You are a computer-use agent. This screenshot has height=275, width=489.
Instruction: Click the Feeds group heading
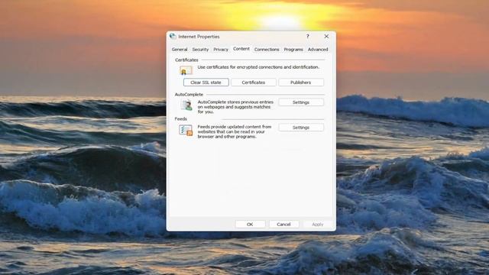[x=181, y=119]
